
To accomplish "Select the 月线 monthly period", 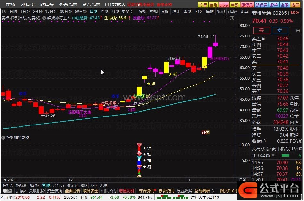I will [x=115, y=12].
